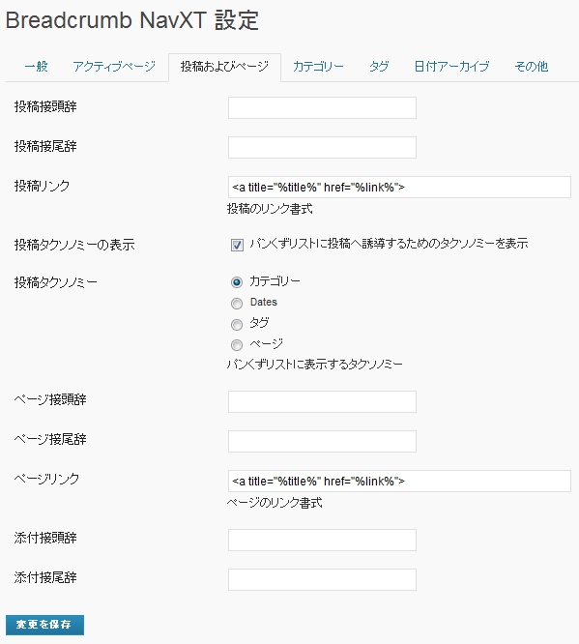Click the 投稿のリンク書式 description text
The image size is (579, 644).
(x=270, y=209)
